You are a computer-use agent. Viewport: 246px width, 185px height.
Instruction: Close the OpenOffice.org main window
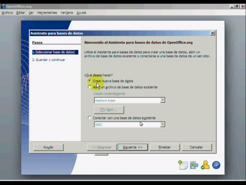(243, 6)
